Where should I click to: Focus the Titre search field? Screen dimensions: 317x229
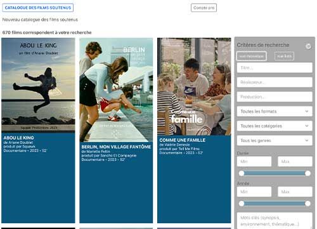(x=275, y=68)
